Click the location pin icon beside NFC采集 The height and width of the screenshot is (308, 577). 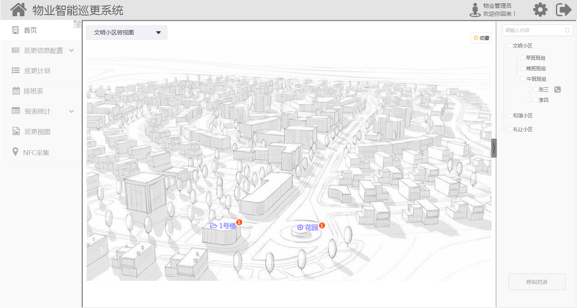pyautogui.click(x=15, y=152)
